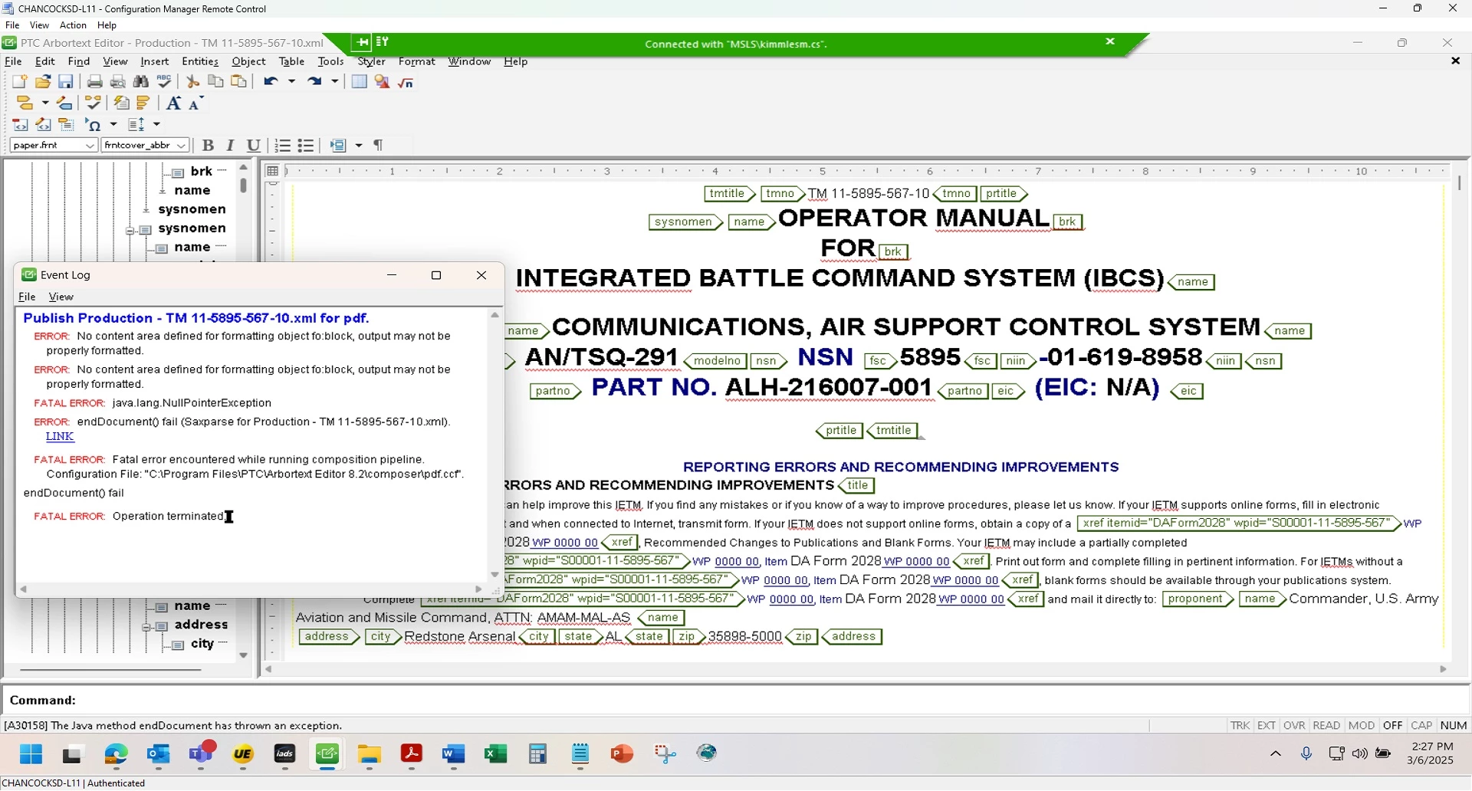Open the Table menu

click(291, 62)
